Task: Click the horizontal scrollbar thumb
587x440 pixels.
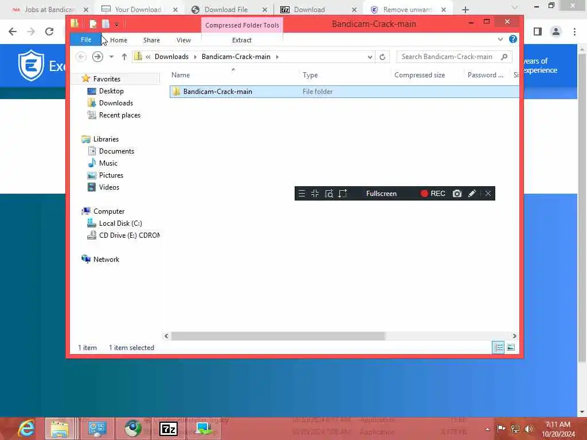Action: pyautogui.click(x=278, y=336)
